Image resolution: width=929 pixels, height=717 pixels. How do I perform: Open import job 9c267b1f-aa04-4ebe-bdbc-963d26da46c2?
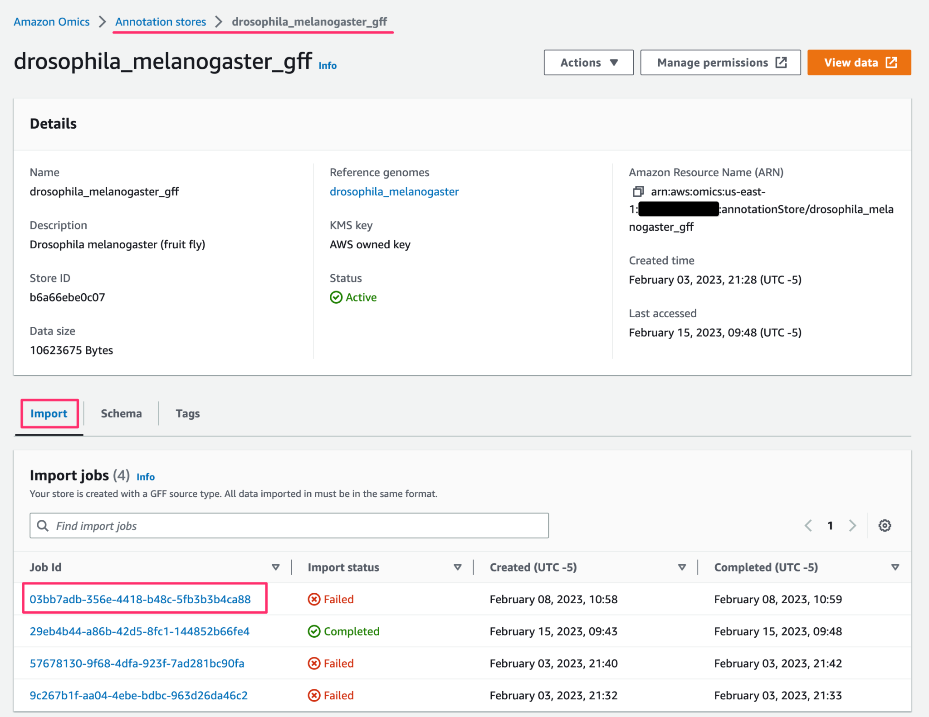coord(139,696)
